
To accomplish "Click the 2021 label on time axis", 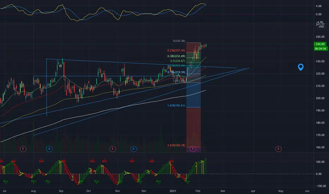I will 173,191.
